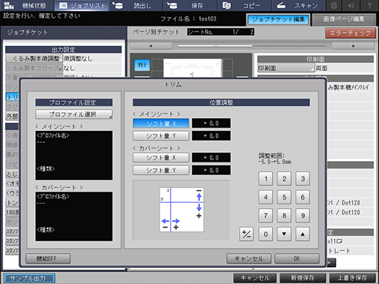Click the サンプル出力 button
379x284 pixels.
click(x=29, y=278)
